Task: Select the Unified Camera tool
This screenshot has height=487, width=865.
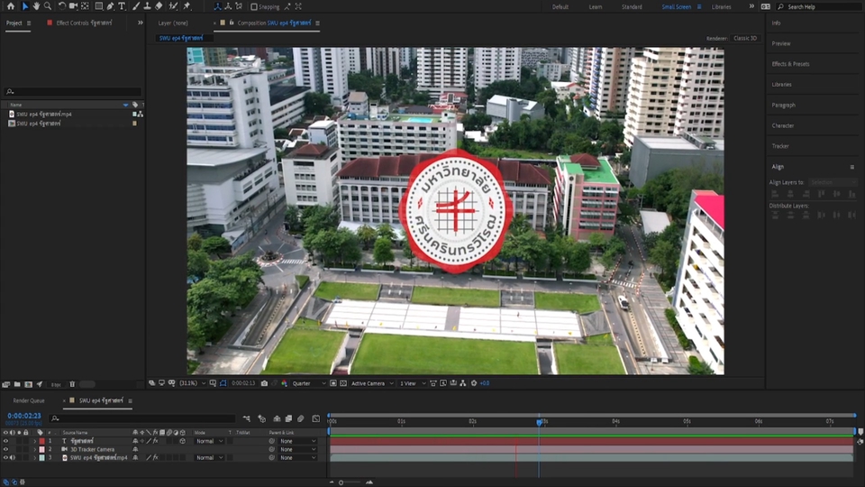Action: pos(73,6)
